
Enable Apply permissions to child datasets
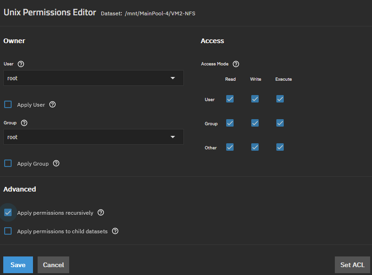8,231
